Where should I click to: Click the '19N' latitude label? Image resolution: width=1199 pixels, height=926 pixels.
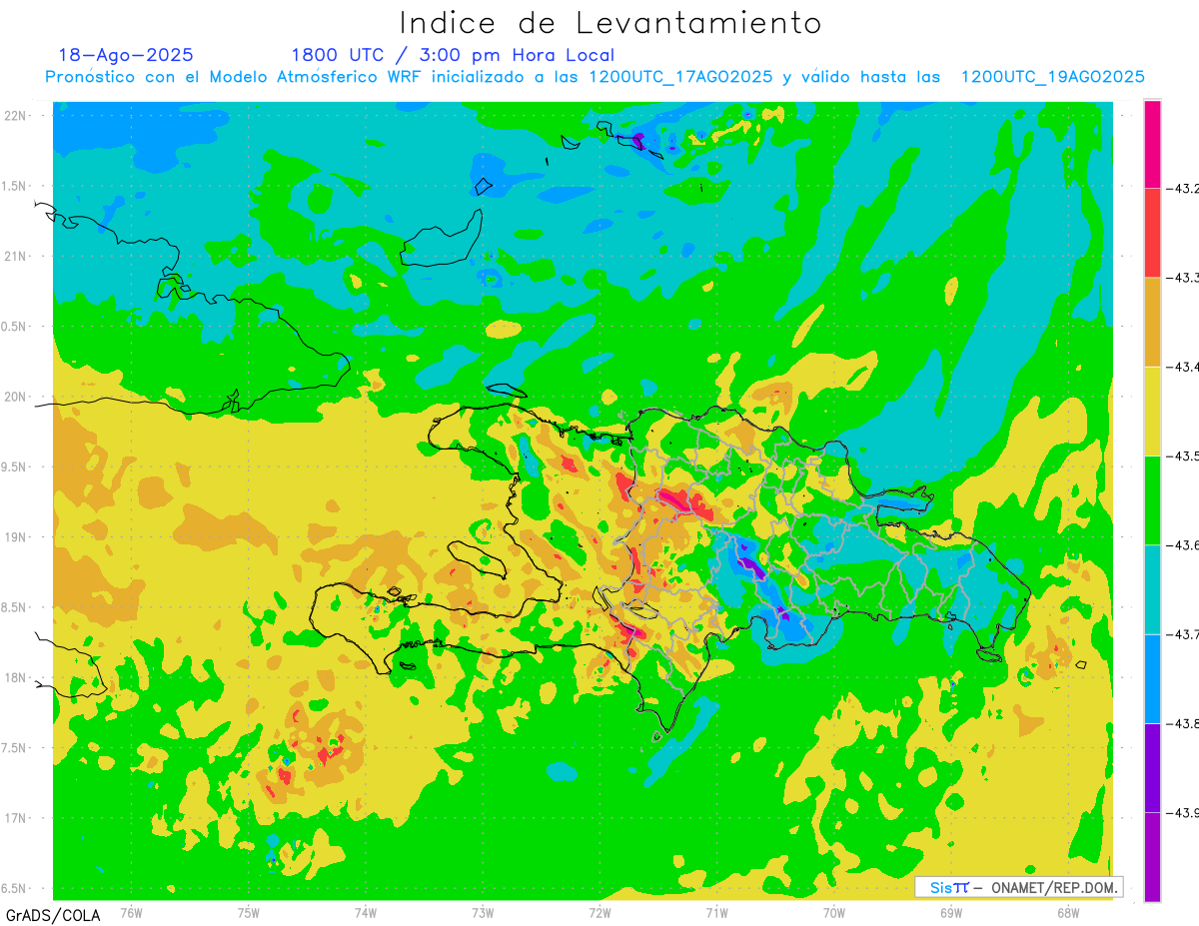15,537
